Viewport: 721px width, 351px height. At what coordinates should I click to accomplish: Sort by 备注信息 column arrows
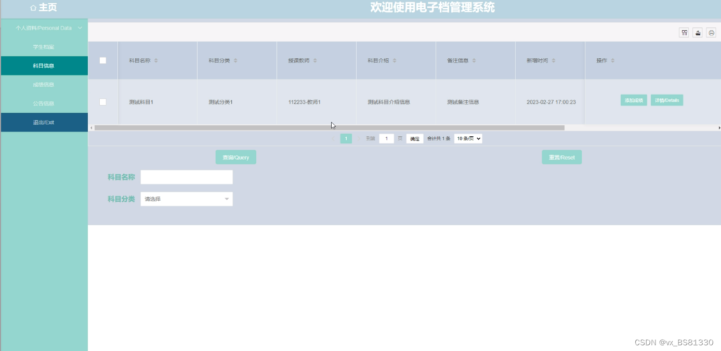coord(474,61)
